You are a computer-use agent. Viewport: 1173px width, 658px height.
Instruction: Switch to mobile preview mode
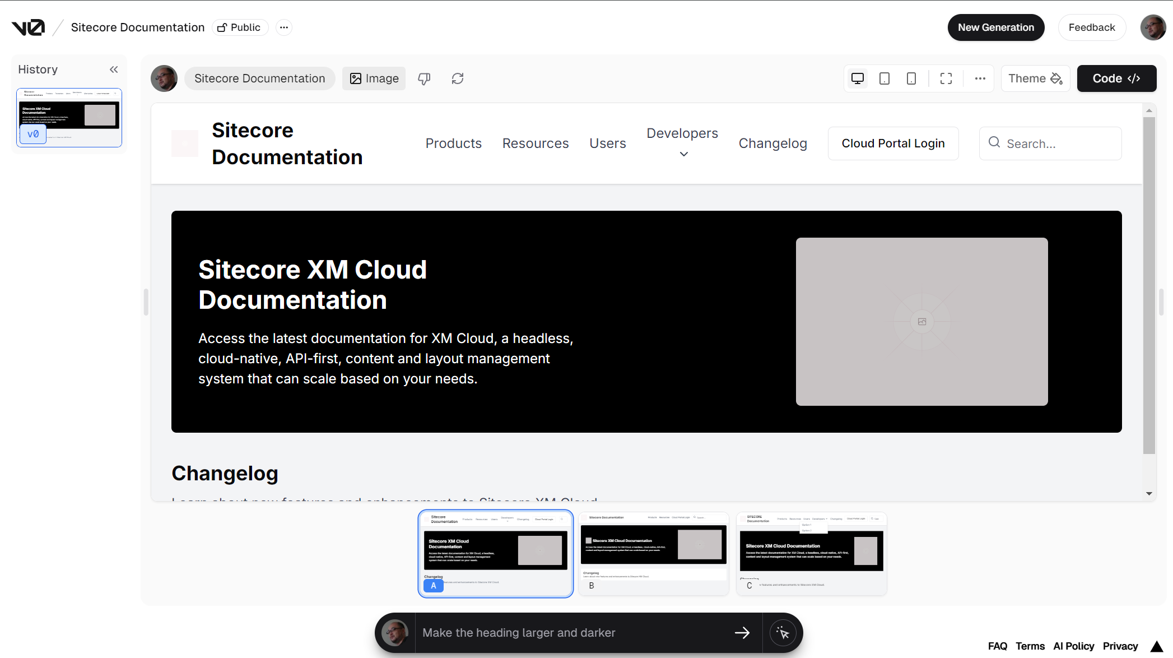click(911, 78)
